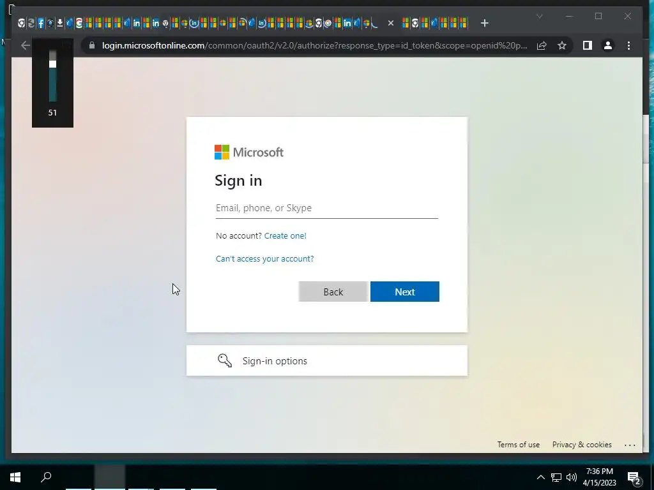Open the taskbar clock and date

(x=599, y=477)
